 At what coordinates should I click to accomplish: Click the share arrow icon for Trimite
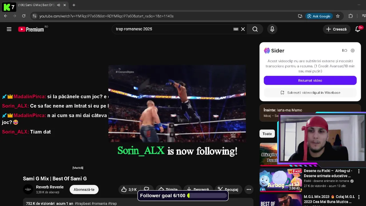[161, 189]
